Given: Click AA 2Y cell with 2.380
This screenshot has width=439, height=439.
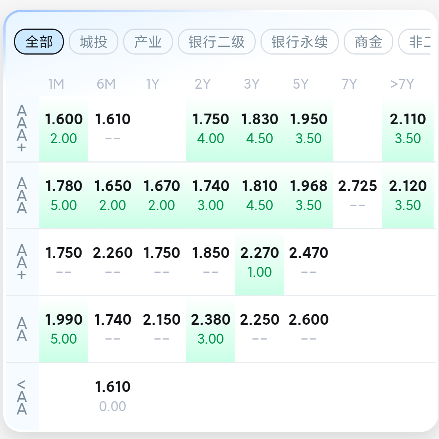Looking at the screenshot, I should (x=210, y=329).
